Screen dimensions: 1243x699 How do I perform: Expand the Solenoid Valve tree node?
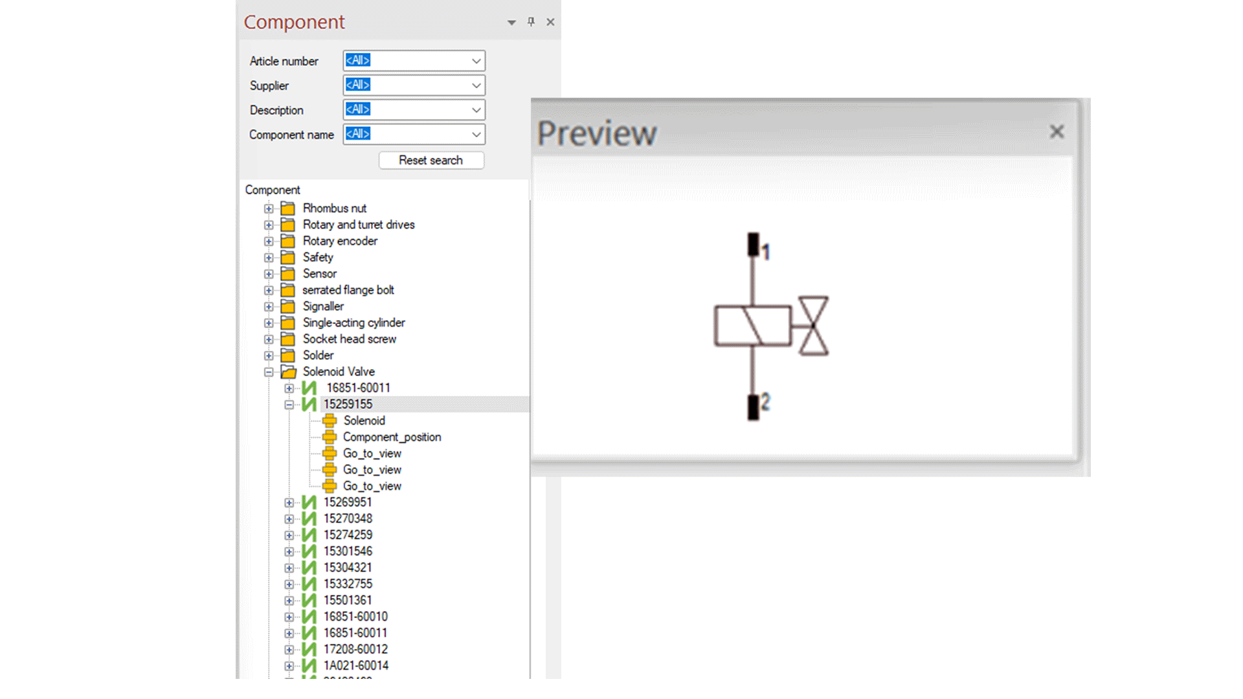[x=268, y=370]
